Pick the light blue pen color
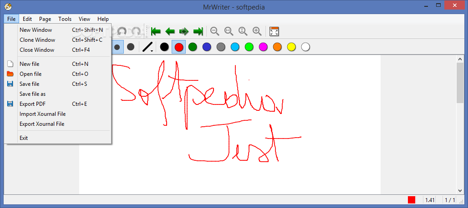The height and width of the screenshot is (208, 468). 235,47
